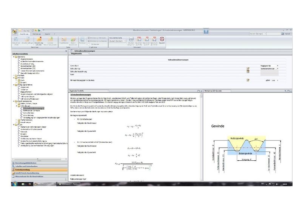Click Berechnung schließen ribbon icon
Viewport: 302px width, 213px height.
pyautogui.click(x=39, y=41)
